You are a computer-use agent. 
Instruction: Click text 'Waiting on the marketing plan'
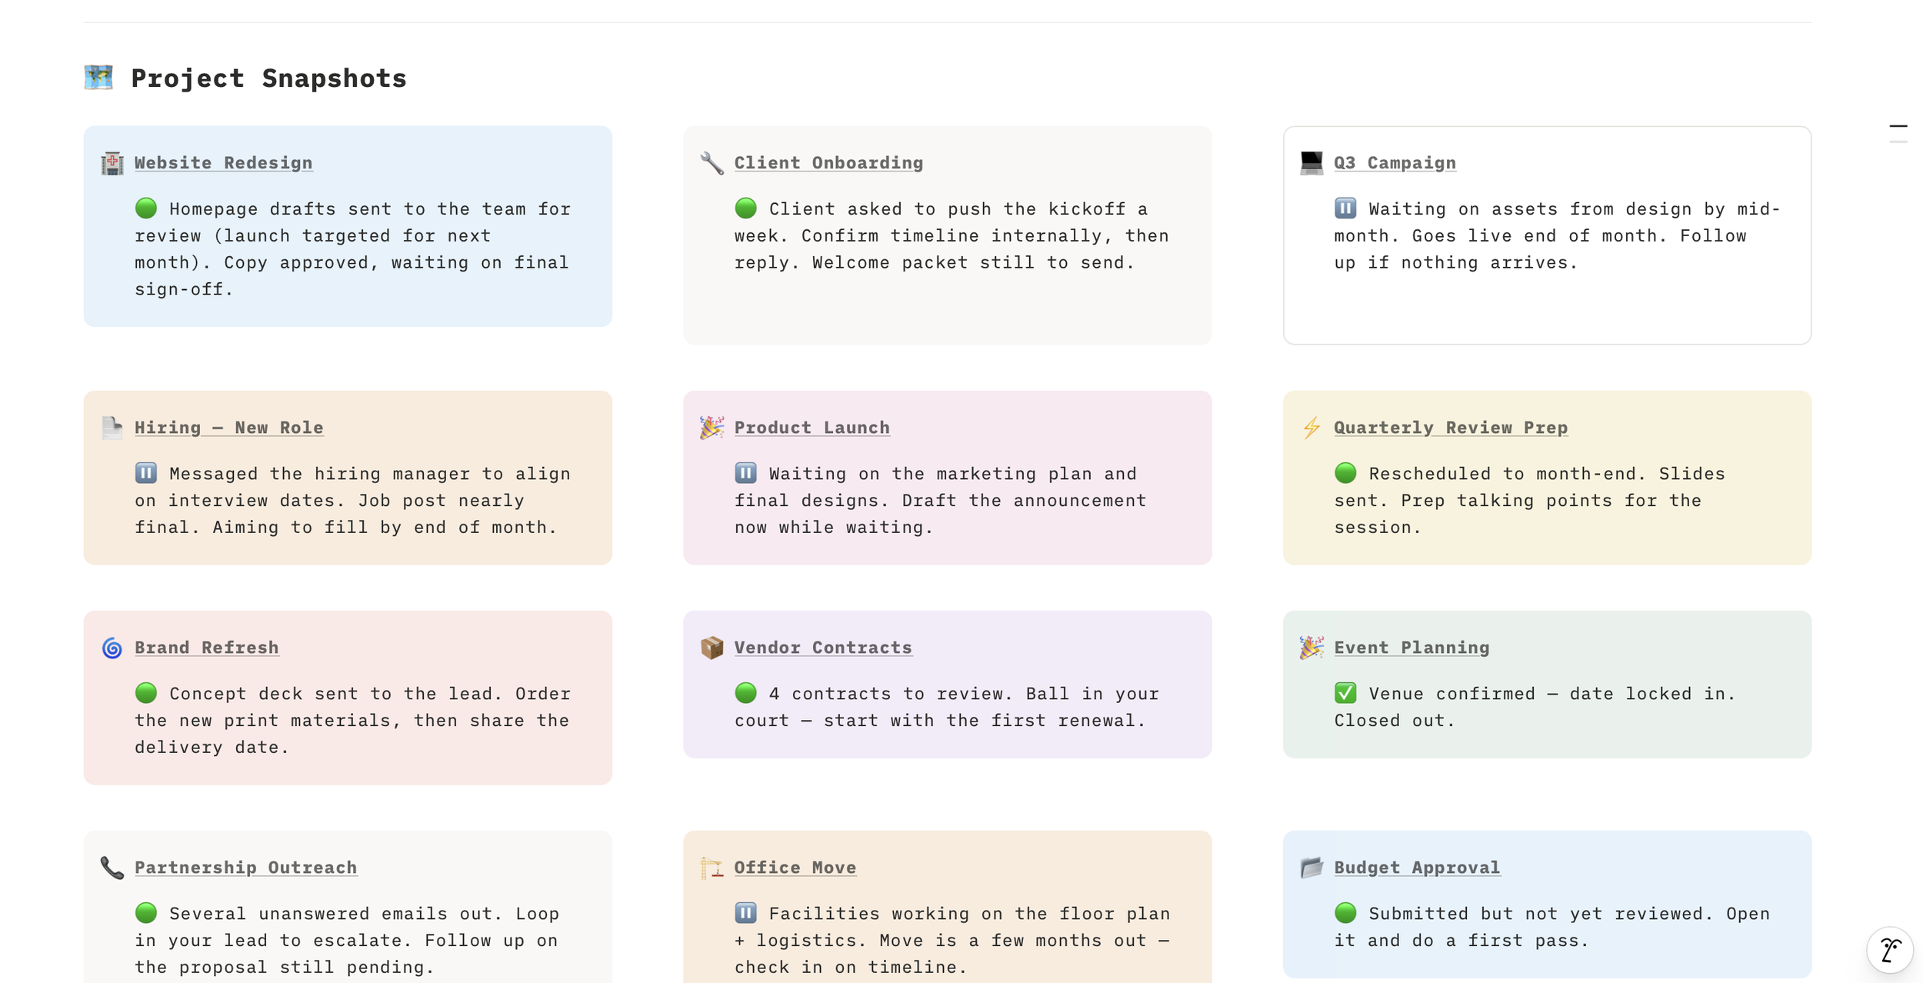(x=930, y=474)
